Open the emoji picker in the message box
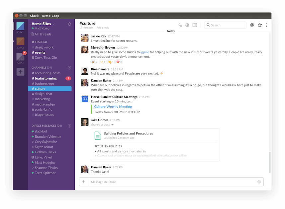285x209 pixels. (x=259, y=182)
